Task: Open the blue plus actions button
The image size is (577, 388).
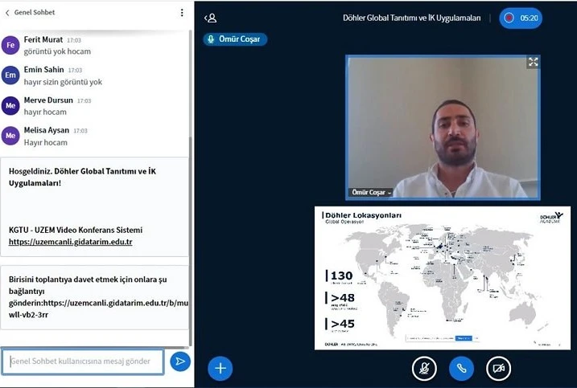Action: (220, 368)
